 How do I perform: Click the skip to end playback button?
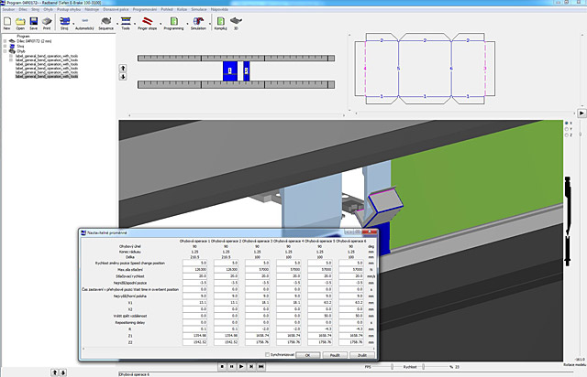261,367
